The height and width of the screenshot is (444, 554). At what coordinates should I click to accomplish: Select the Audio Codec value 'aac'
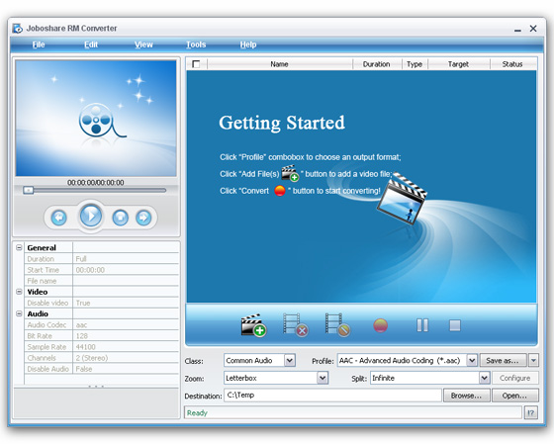(81, 325)
